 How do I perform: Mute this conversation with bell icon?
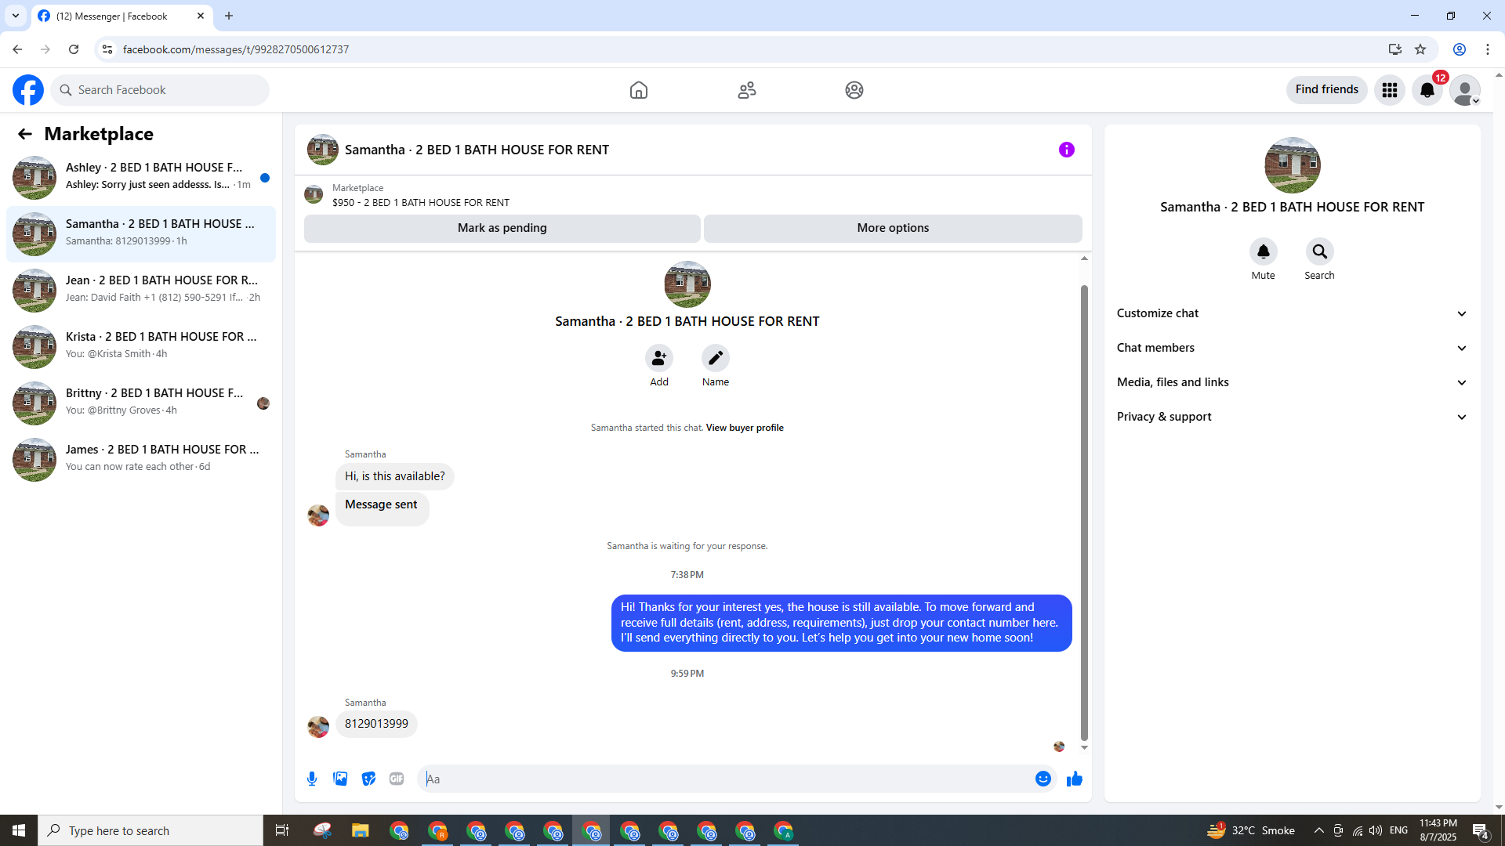click(x=1263, y=251)
